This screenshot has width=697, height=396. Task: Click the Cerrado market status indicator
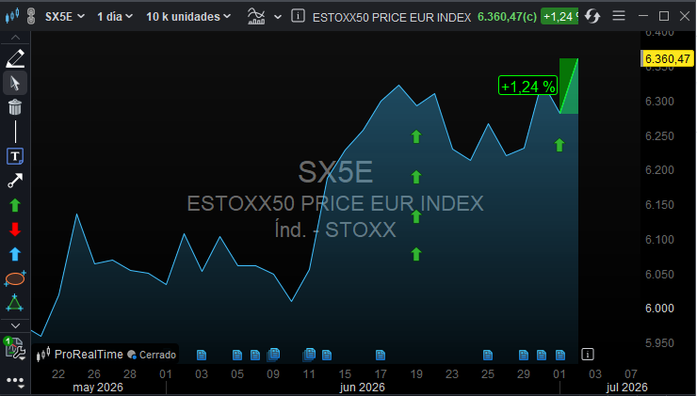tap(152, 355)
